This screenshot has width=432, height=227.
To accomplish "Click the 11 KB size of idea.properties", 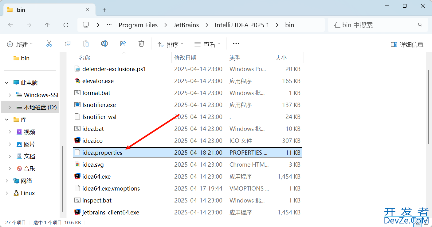I will tap(293, 153).
